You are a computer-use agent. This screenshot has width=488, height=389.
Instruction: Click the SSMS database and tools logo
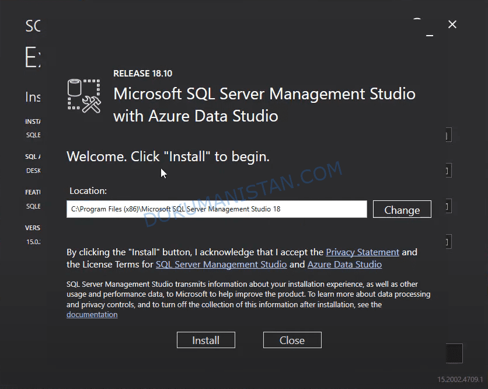pos(84,96)
